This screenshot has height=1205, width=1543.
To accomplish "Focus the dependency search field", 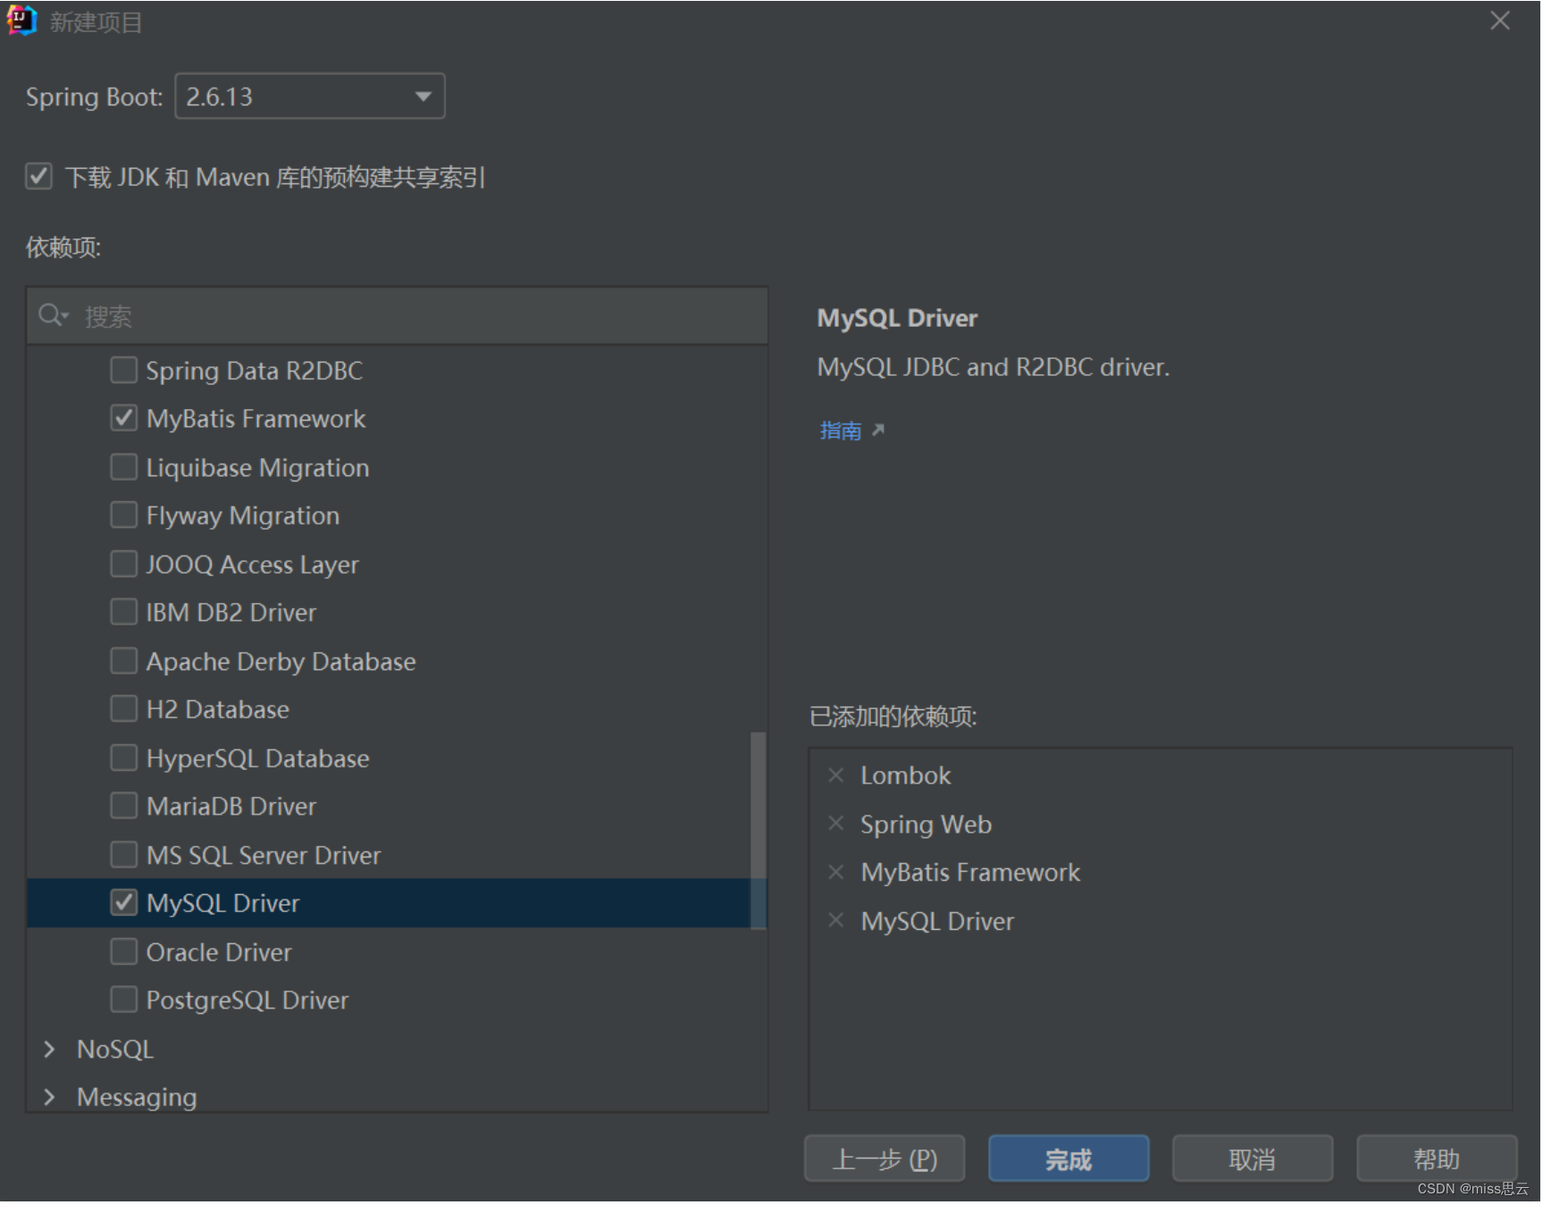I will (x=398, y=315).
